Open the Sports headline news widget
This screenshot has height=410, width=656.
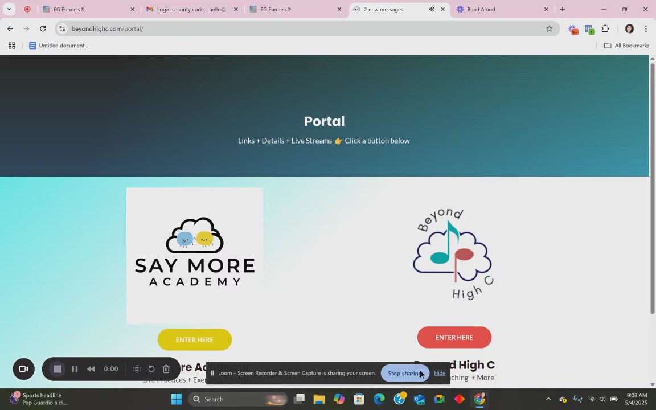pyautogui.click(x=38, y=399)
